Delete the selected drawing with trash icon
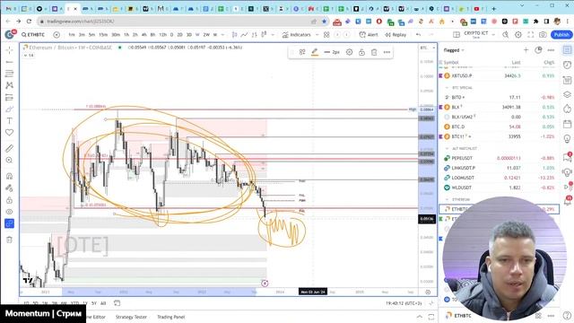The width and height of the screenshot is (574, 323). [x=374, y=52]
